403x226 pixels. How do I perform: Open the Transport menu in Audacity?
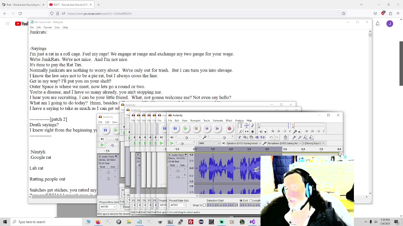(195, 121)
